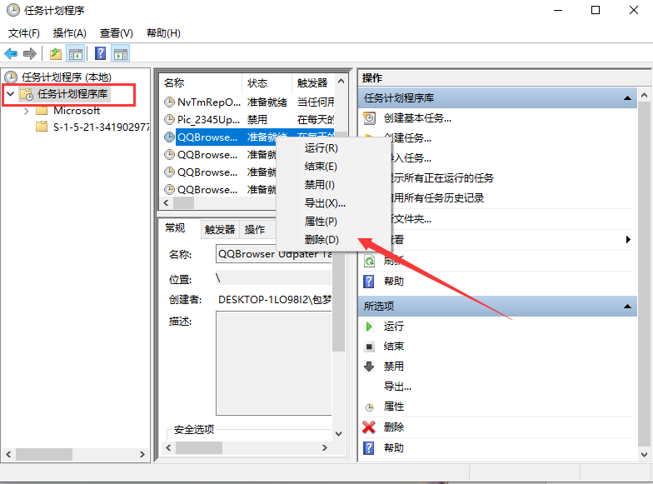This screenshot has height=484, width=653.
Task: Collapse the Task Scheduler Library node
Action: 10,94
